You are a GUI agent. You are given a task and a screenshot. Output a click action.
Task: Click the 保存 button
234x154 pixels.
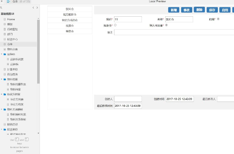point(212,10)
